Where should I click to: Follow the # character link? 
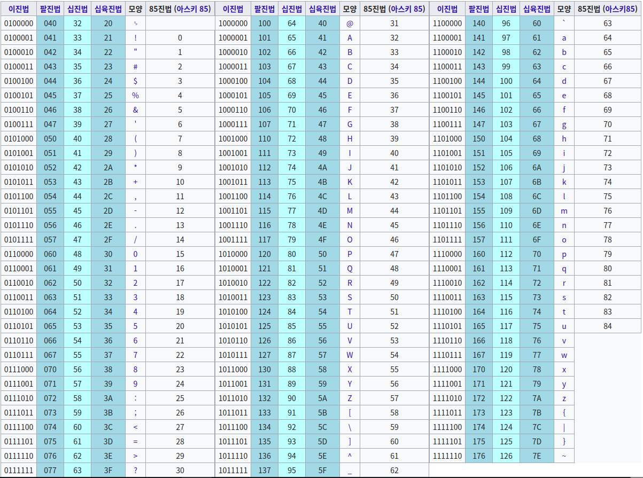[x=136, y=67]
